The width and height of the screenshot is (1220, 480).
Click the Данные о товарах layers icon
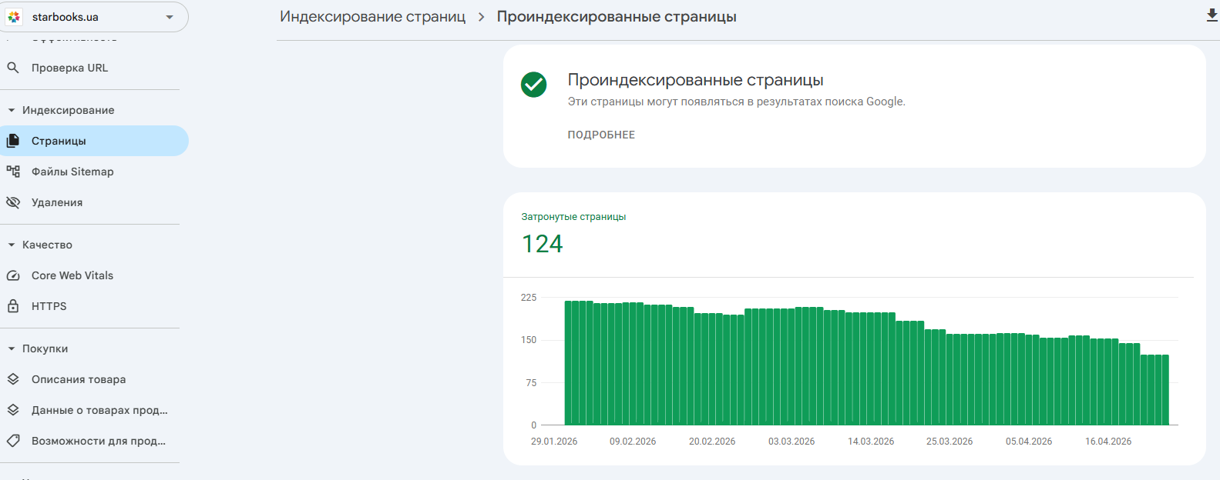pyautogui.click(x=13, y=410)
